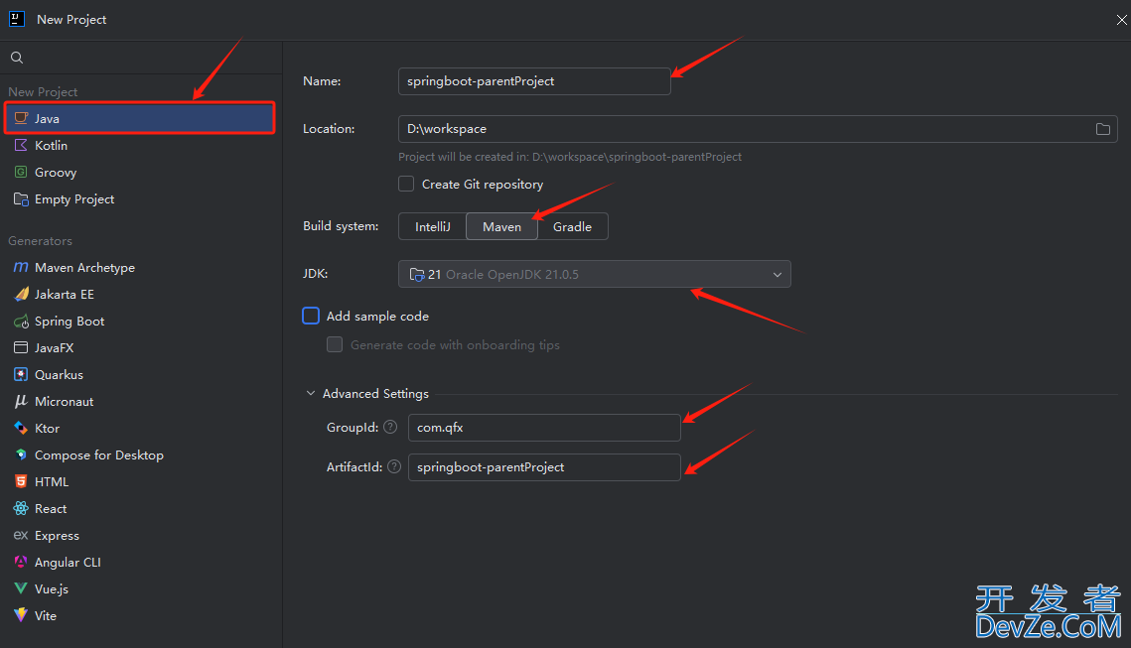Screen dimensions: 1131x648
Task: Click the Micronaut mu icon
Action: point(21,402)
